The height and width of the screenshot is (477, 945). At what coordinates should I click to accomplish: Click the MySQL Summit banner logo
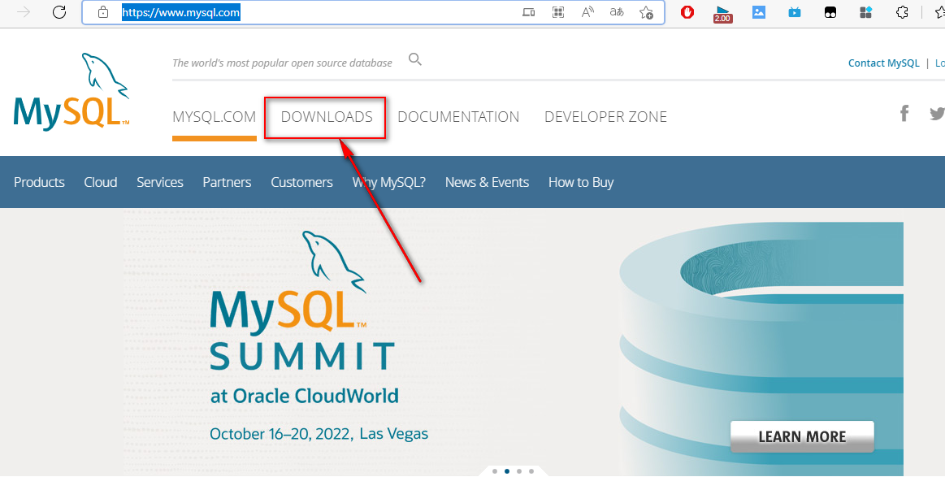click(x=302, y=300)
